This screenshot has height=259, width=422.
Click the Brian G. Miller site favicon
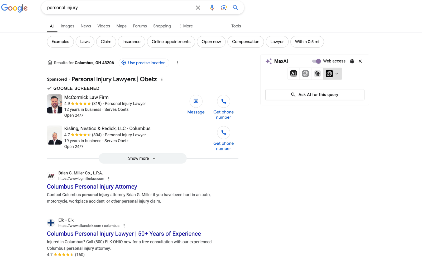point(51,176)
